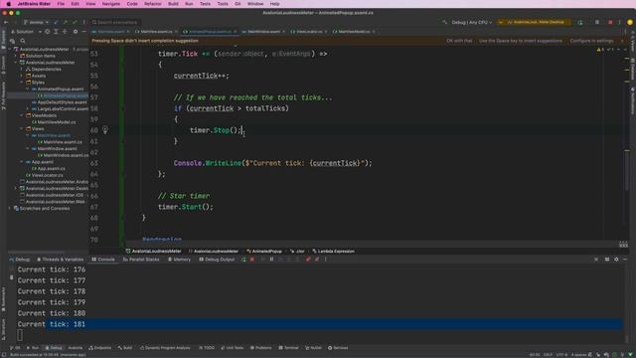Click the back navigation arrow
Image resolution: width=636 pixels, height=358 pixels.
coord(6,22)
